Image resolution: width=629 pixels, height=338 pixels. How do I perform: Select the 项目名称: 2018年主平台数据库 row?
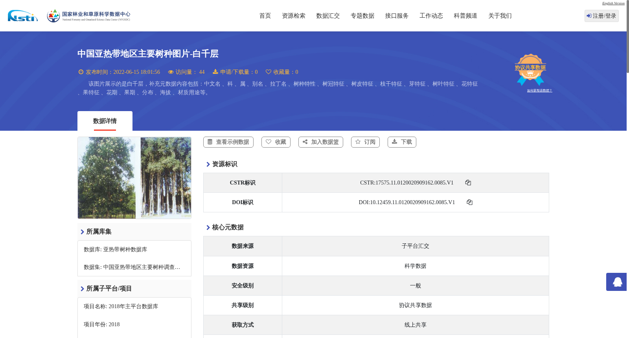[x=134, y=306]
